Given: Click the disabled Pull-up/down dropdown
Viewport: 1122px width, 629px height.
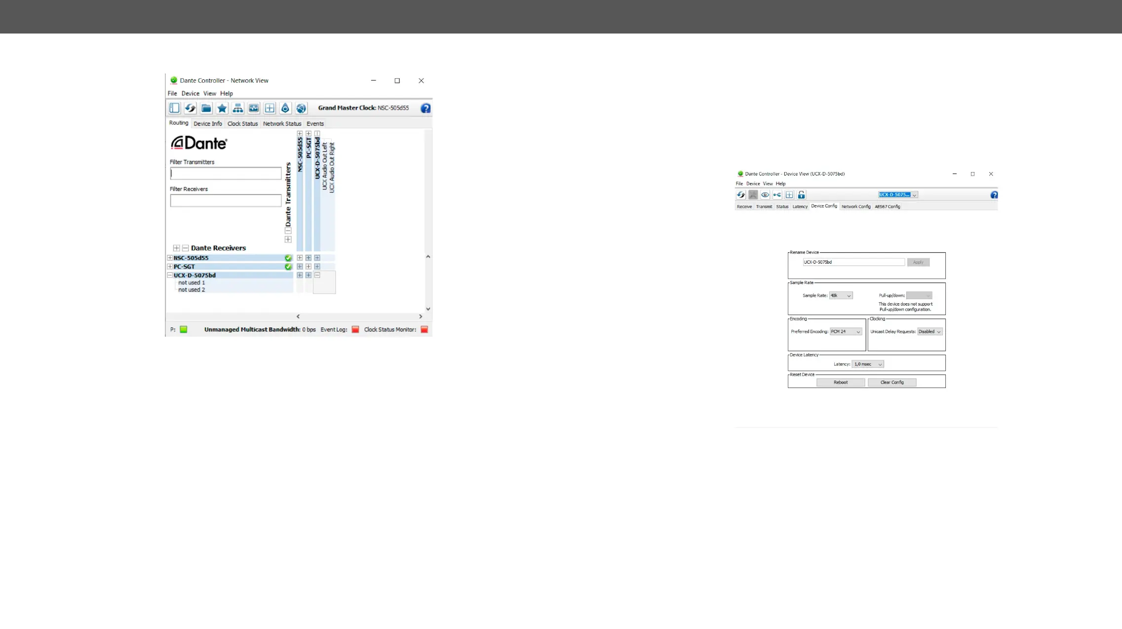Looking at the screenshot, I should [x=919, y=296].
